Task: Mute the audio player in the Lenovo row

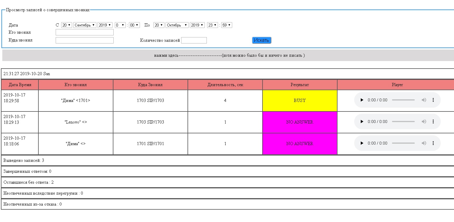Action: pos(424,122)
